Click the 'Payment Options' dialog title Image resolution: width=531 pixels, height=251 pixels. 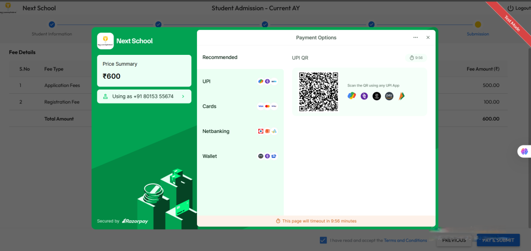tap(316, 37)
